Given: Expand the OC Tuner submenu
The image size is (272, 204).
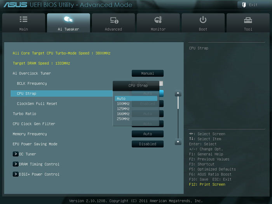Looking at the screenshot, I should pyautogui.click(x=16, y=154).
